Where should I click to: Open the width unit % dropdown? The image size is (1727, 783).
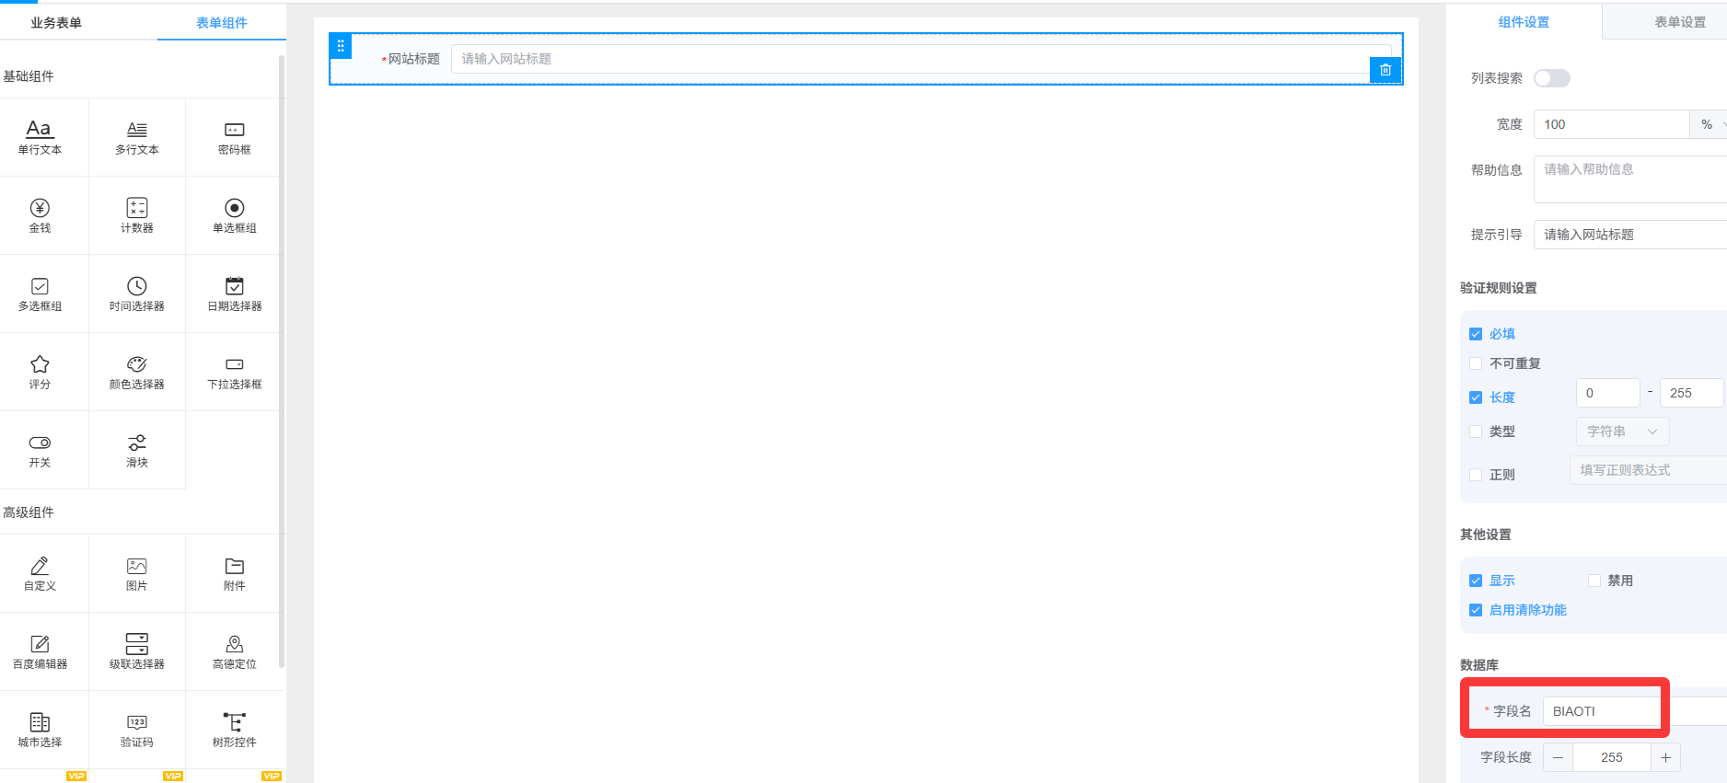pos(1709,124)
